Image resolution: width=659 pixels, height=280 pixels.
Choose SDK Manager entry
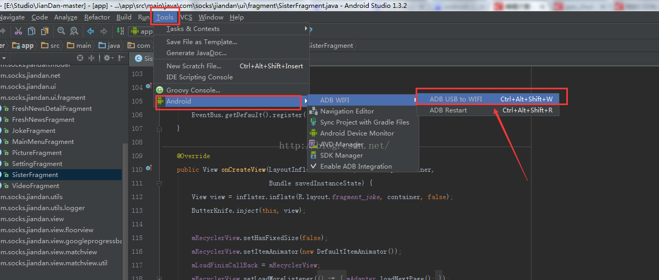[x=362, y=155]
